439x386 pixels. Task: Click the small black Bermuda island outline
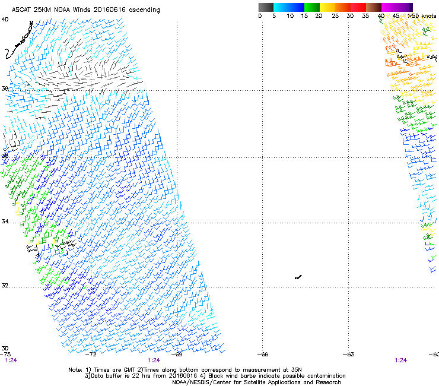298,277
